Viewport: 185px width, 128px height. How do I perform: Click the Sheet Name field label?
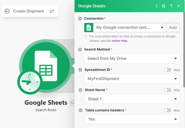click(95, 90)
